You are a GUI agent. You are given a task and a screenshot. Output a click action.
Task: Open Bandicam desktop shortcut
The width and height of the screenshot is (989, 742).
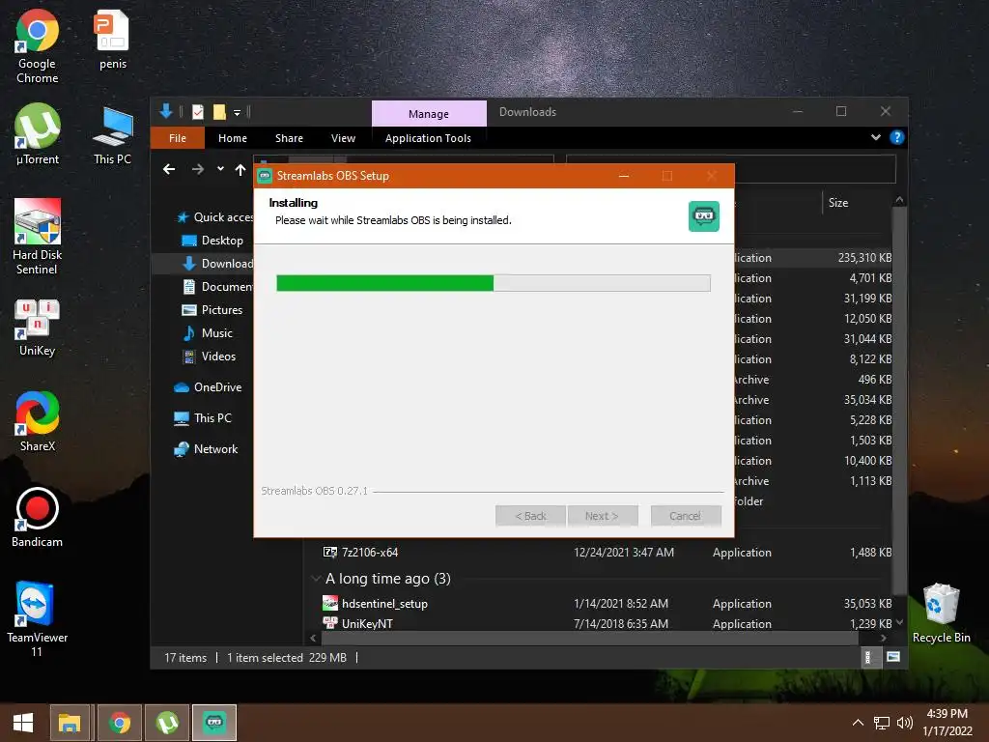pyautogui.click(x=38, y=518)
